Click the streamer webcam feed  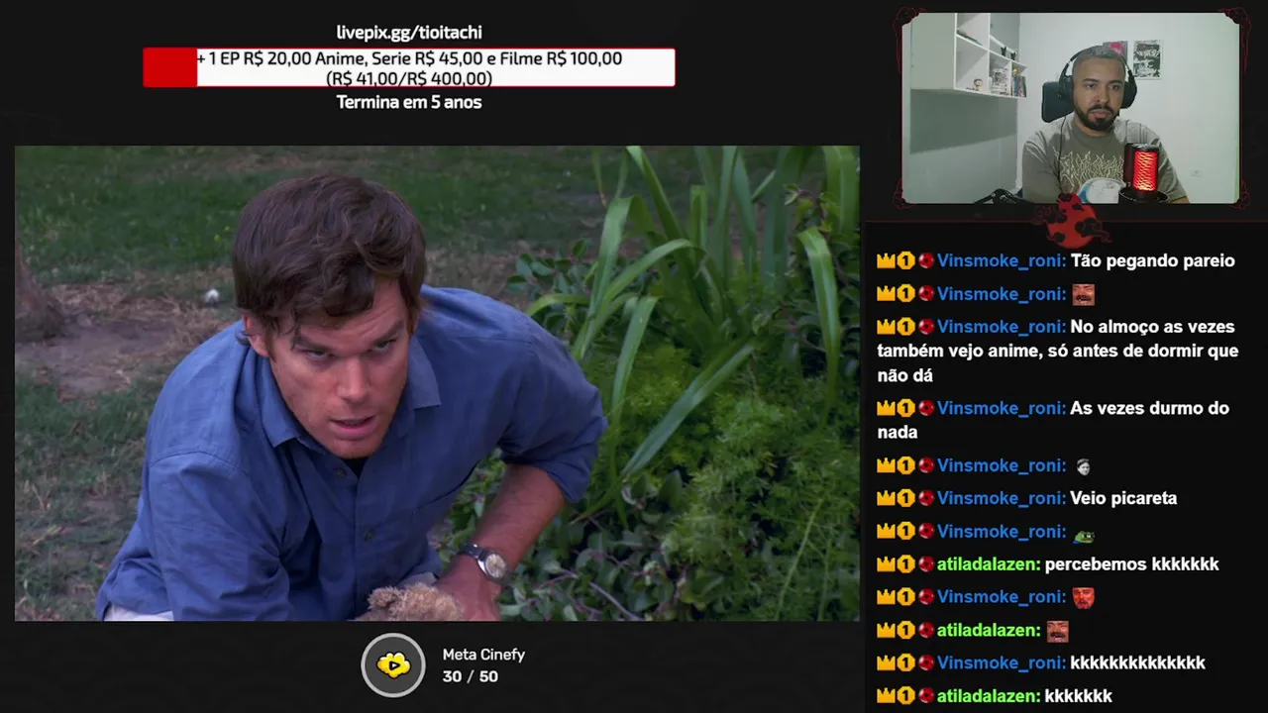(x=1070, y=108)
